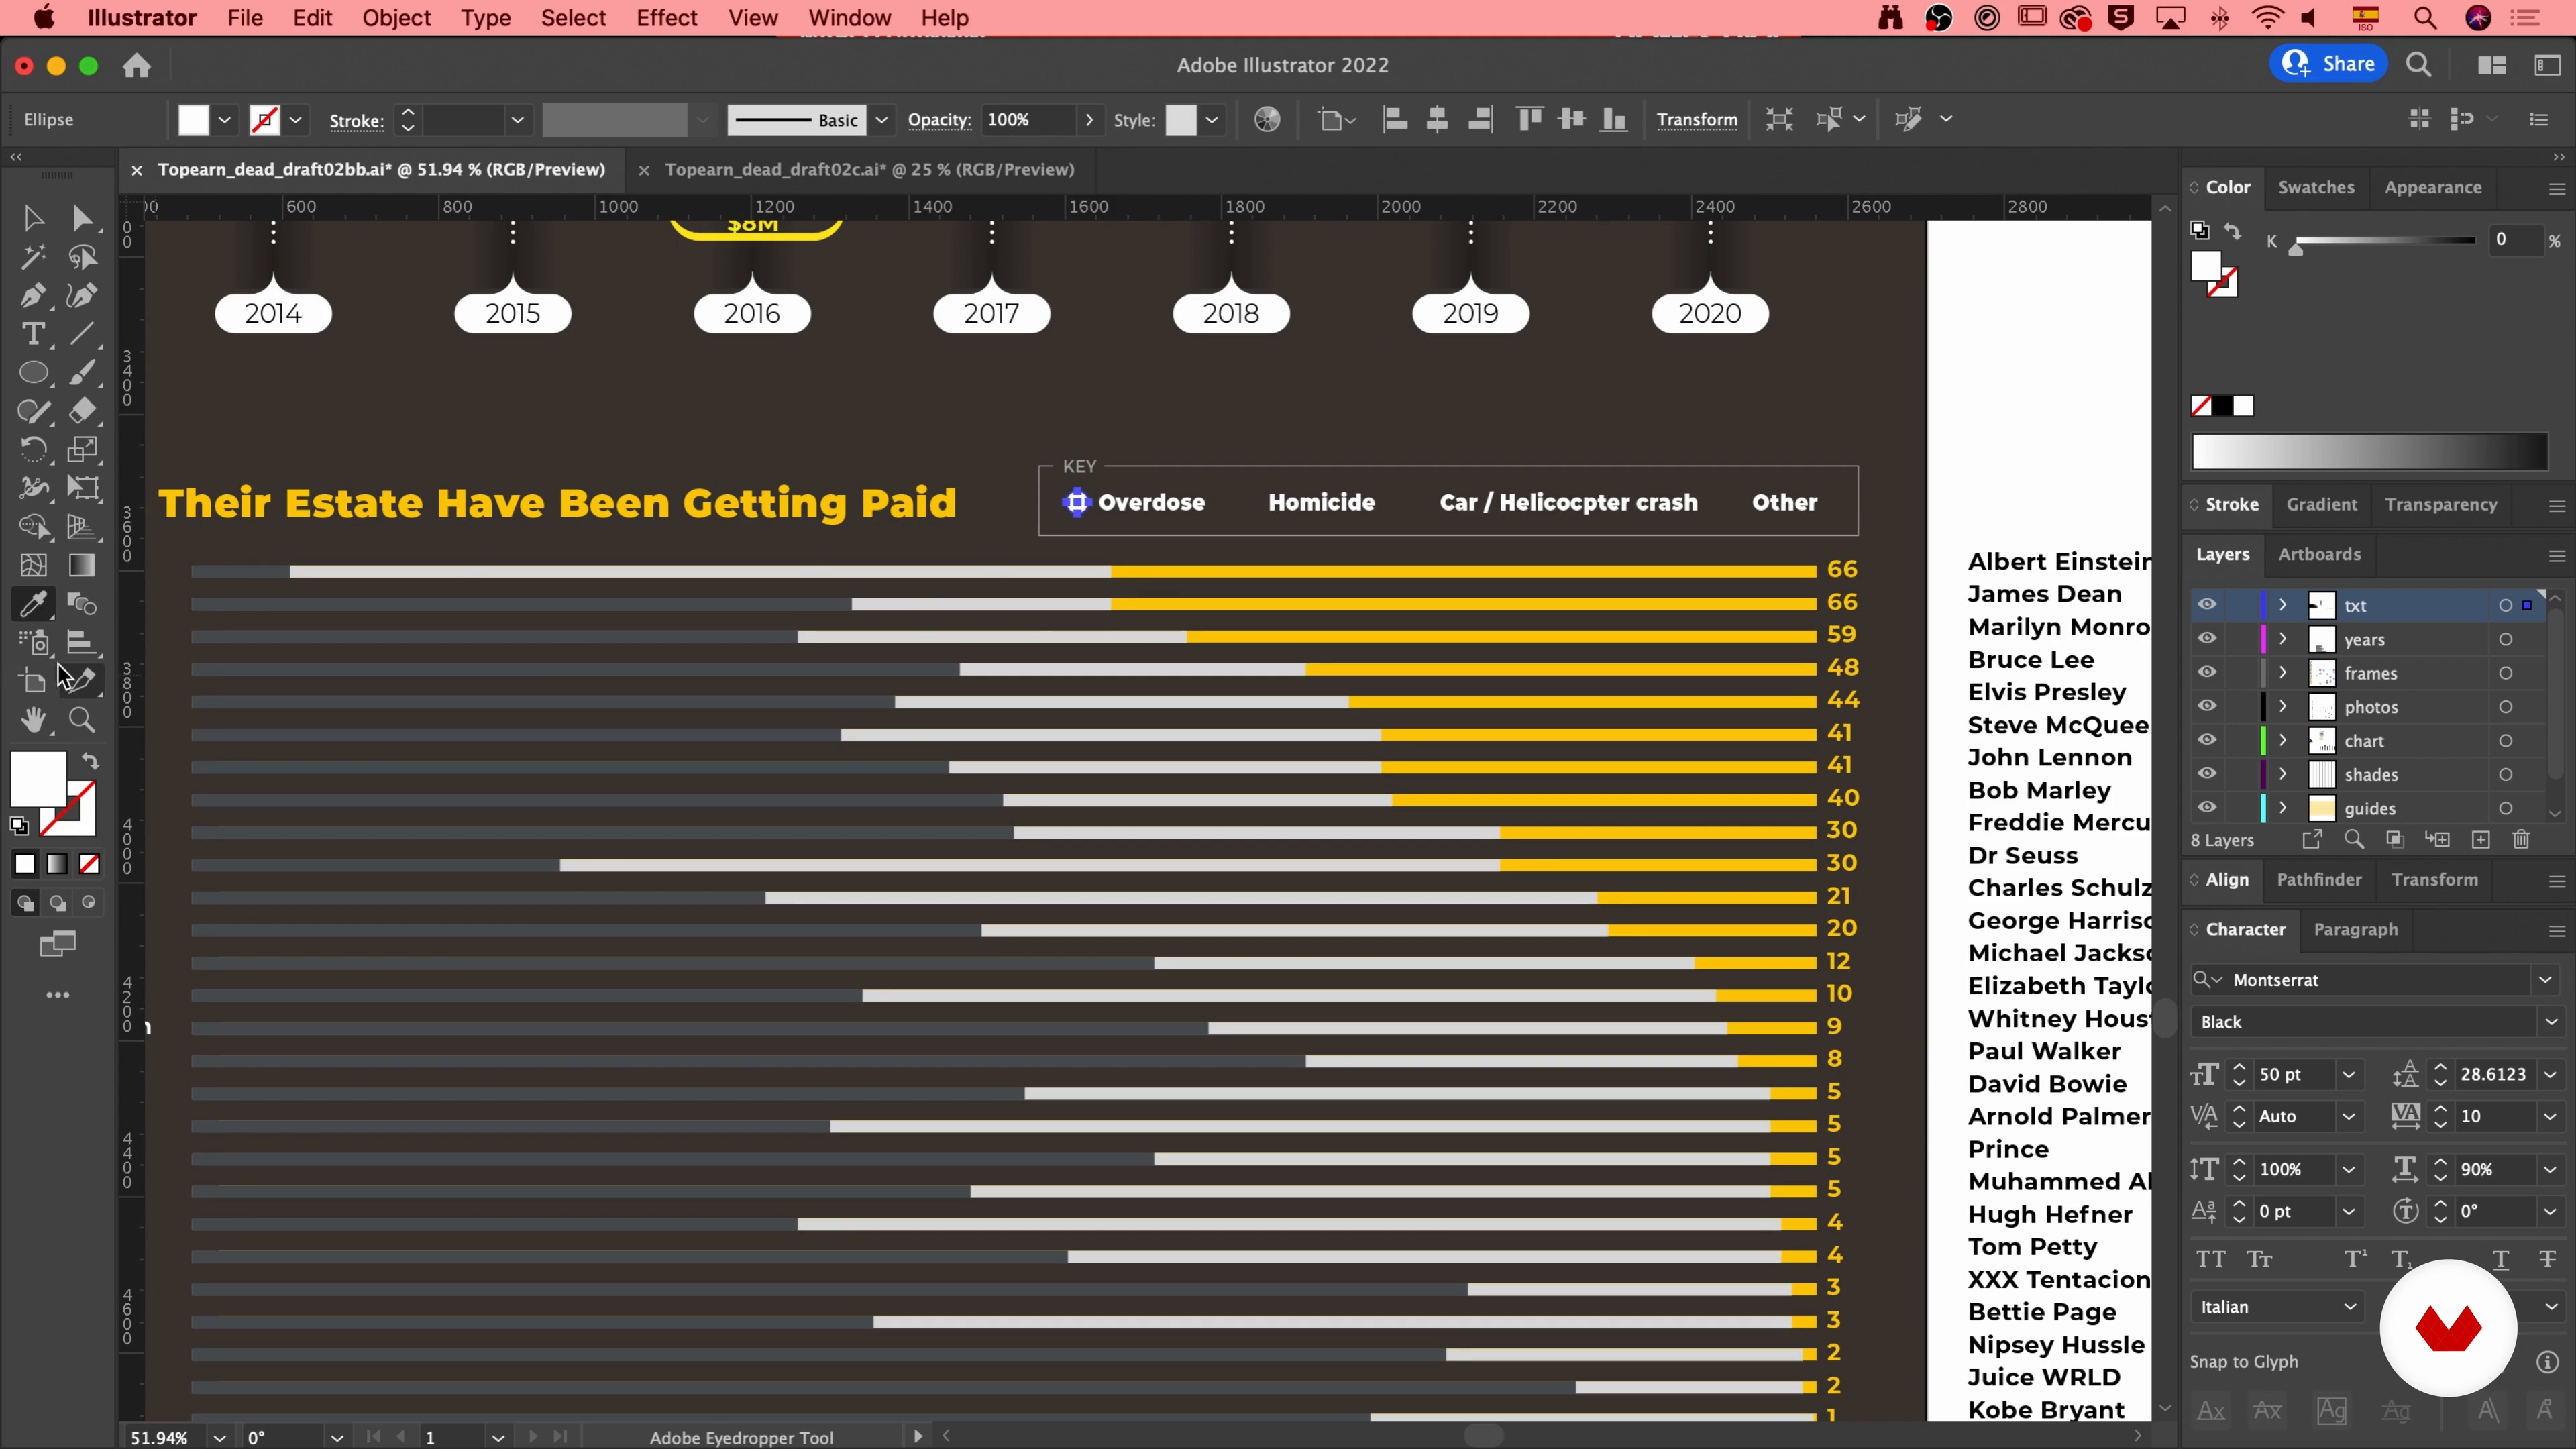The width and height of the screenshot is (2576, 1449).
Task: Select the Magic Wand tool
Action: 33,257
